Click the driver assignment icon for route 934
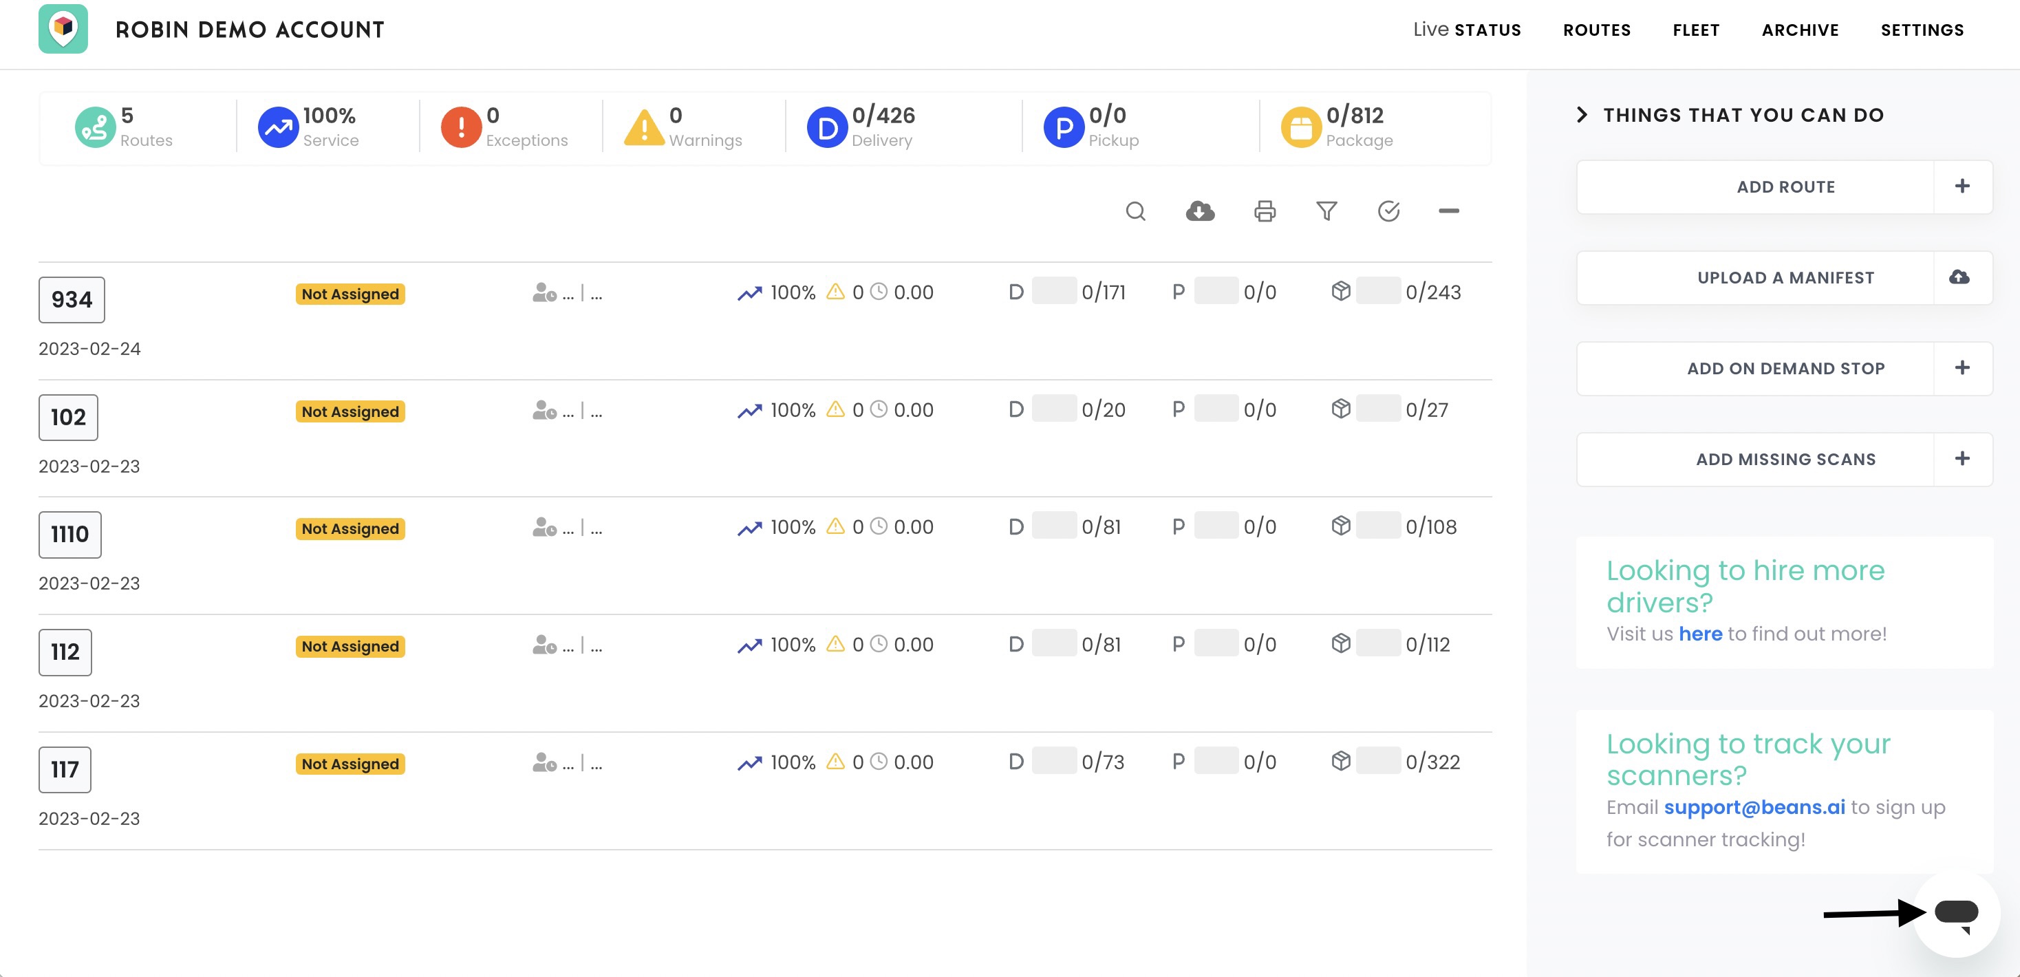Screen dimensions: 2020x977 pos(544,292)
